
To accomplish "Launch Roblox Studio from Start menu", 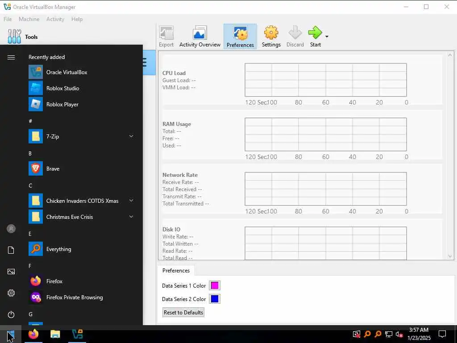I will (82, 88).
